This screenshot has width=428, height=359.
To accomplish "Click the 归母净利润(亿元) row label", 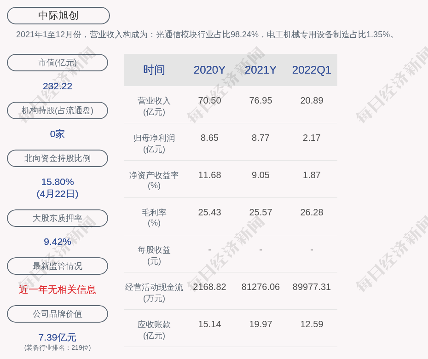I will pyautogui.click(x=154, y=144).
